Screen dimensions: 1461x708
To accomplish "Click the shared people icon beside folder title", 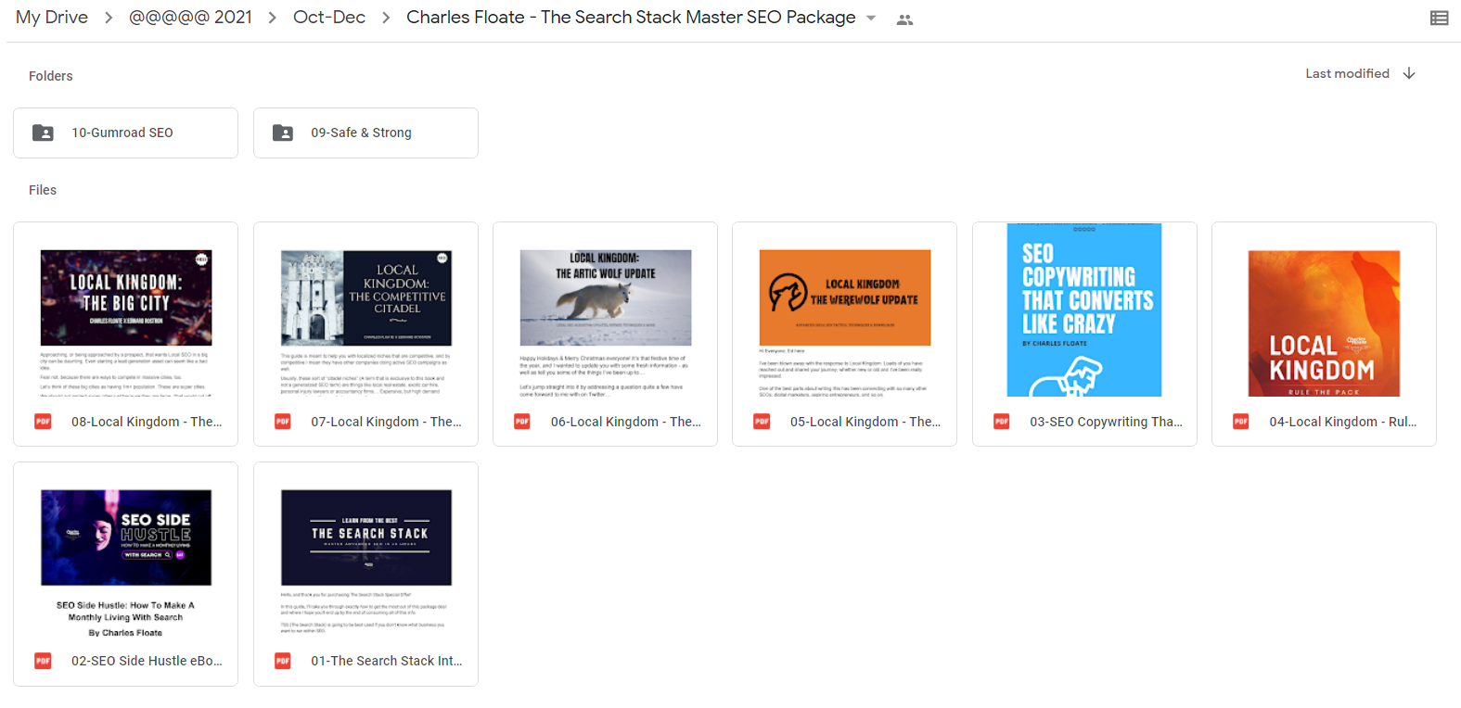I will pos(904,19).
